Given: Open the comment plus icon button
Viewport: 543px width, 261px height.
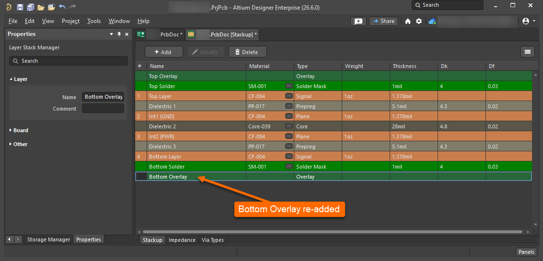Looking at the screenshot, I should (358, 21).
